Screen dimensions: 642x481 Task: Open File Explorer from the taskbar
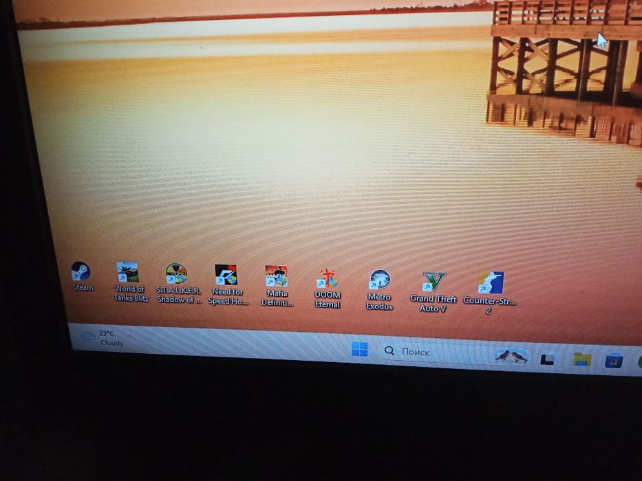pos(582,360)
